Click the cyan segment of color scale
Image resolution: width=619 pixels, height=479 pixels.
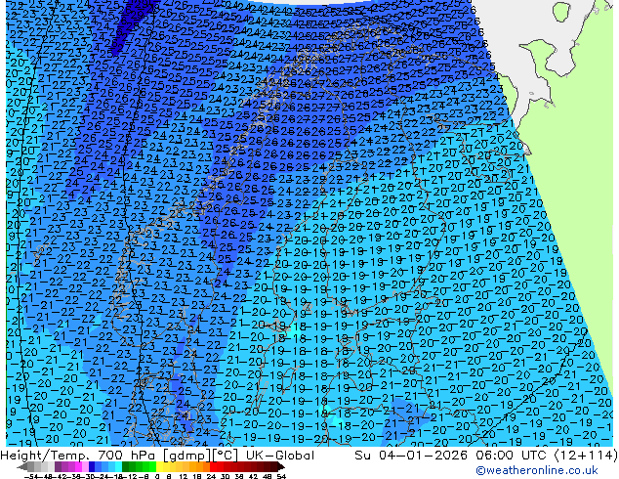point(118,466)
